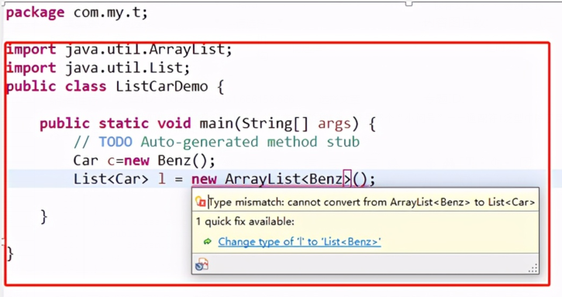Click 'ArrayList<Benz>' with the error underline
Viewport: 562px width, 297px height.
pos(288,179)
